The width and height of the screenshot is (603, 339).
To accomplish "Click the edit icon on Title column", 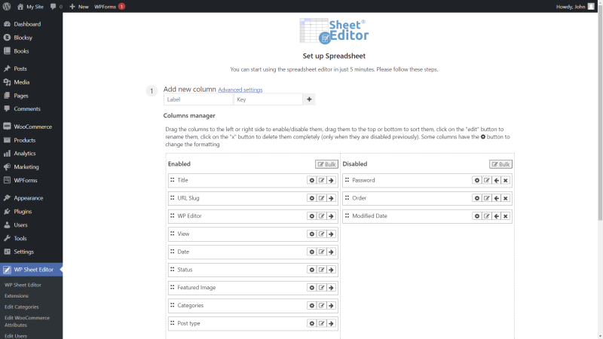I will (x=322, y=180).
